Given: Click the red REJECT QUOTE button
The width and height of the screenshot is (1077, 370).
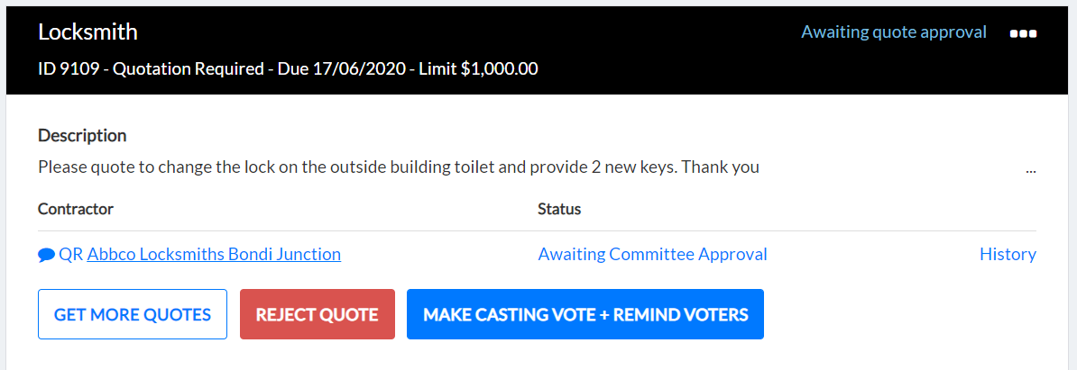Looking at the screenshot, I should tap(318, 314).
